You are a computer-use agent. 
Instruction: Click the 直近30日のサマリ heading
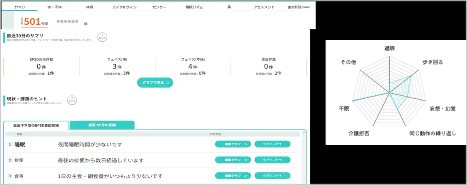point(25,36)
